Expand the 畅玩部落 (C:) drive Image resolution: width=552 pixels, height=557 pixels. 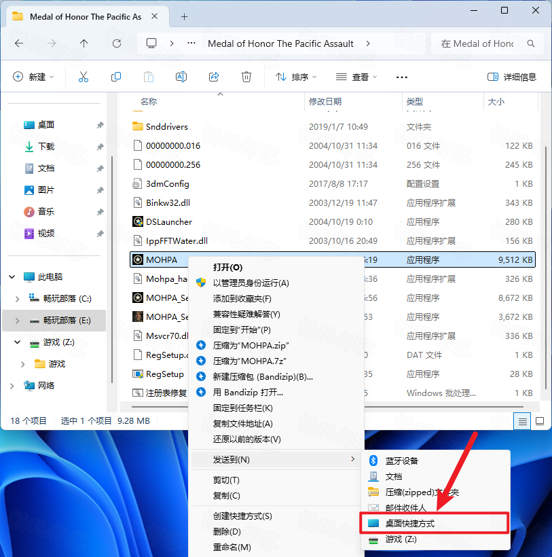coord(17,299)
